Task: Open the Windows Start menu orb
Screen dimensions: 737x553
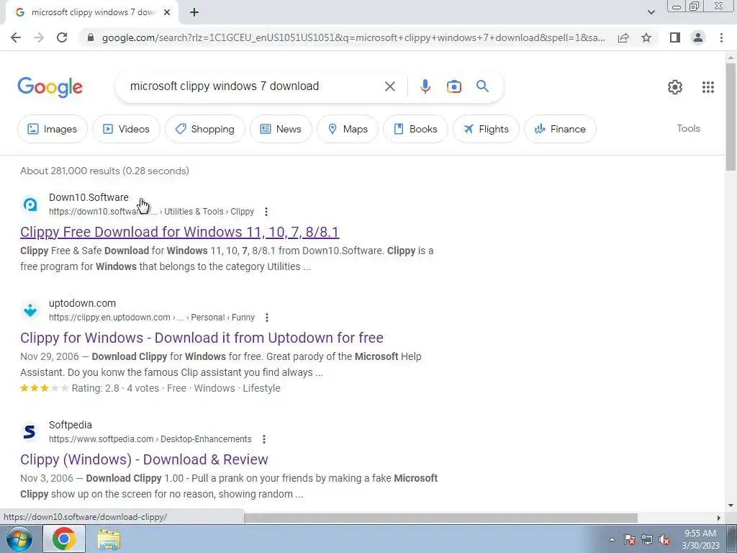Action: (x=19, y=539)
